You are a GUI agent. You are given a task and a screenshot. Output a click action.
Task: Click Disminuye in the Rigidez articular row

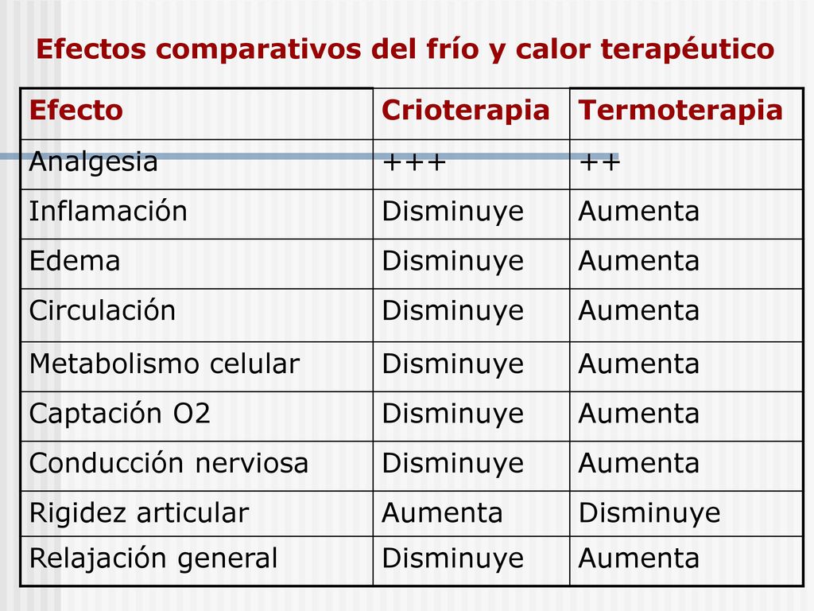pyautogui.click(x=649, y=514)
